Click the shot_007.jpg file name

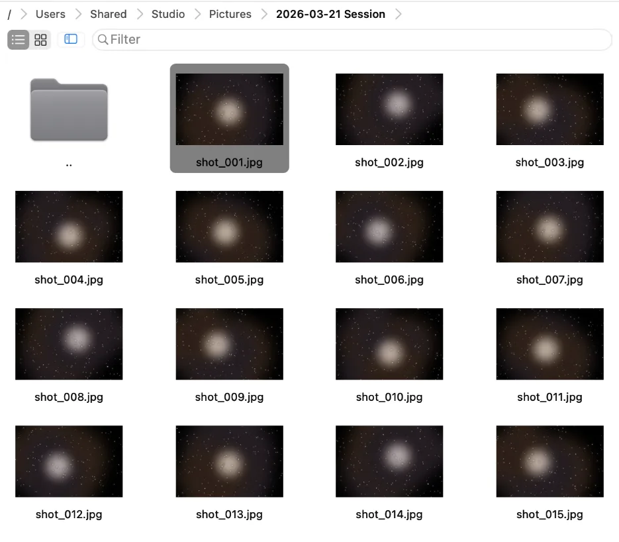pyautogui.click(x=550, y=280)
